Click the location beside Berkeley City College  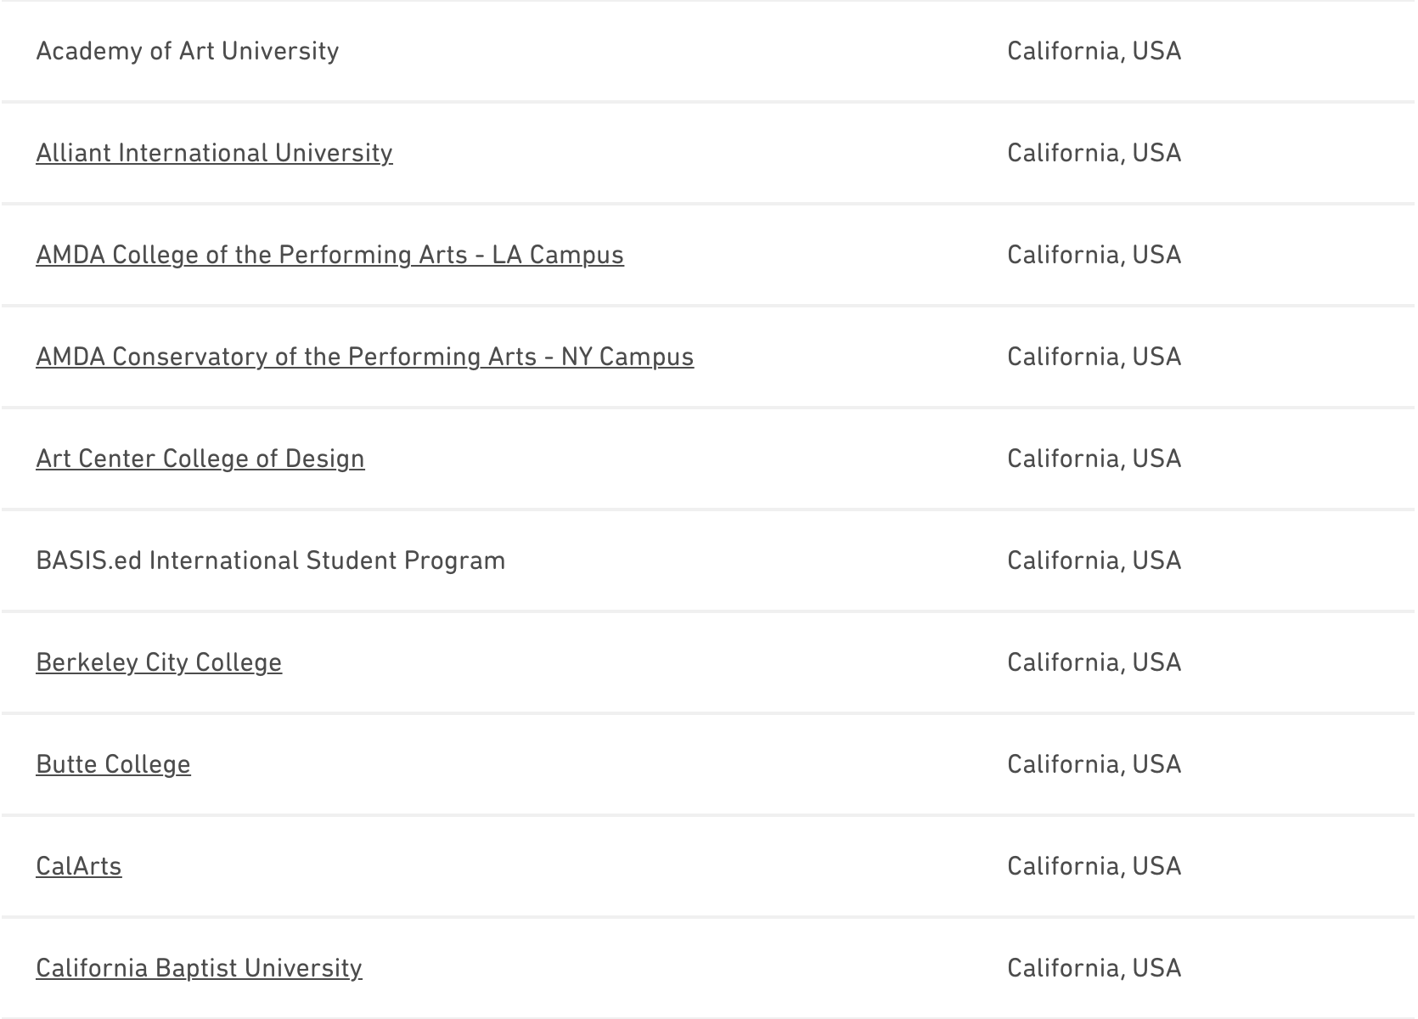coord(1094,662)
